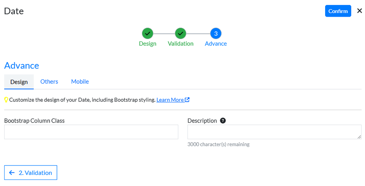This screenshot has width=365, height=186.
Task: Click the Description help question mark icon
Action: click(223, 121)
